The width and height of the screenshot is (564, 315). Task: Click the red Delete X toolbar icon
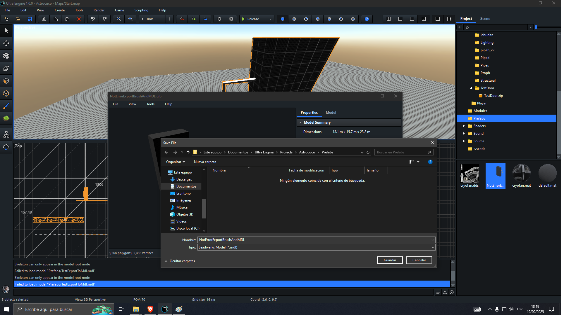pyautogui.click(x=79, y=19)
